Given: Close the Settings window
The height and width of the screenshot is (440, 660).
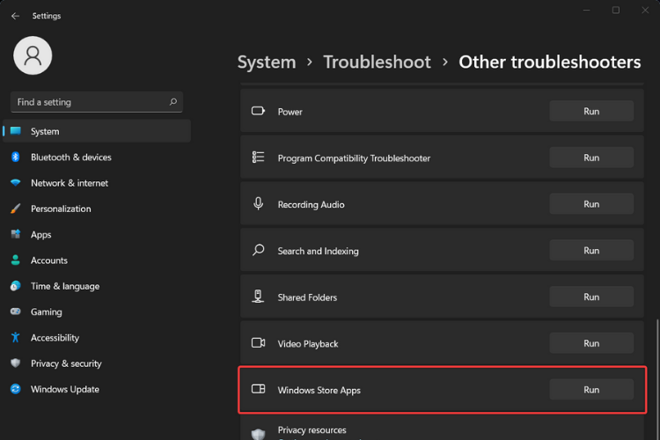Looking at the screenshot, I should [x=645, y=10].
